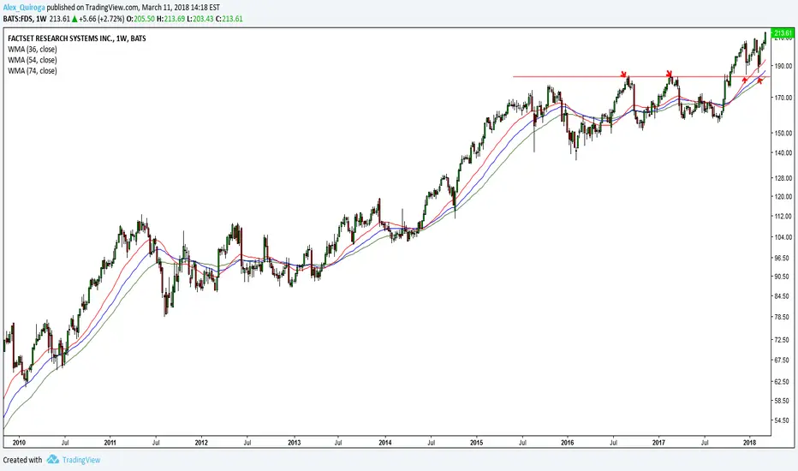
Task: Click the 104.00 price axis label
Action: (783, 236)
